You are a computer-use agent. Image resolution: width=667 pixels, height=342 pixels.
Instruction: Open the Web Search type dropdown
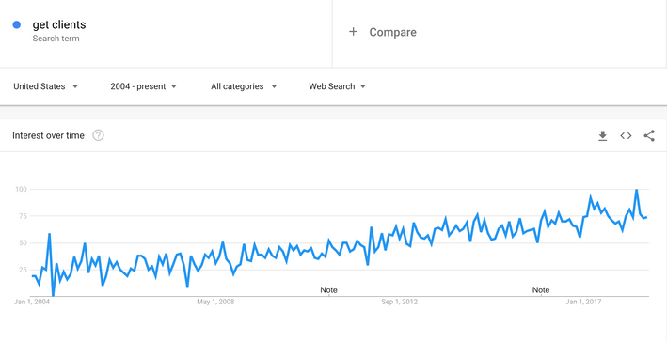pos(338,86)
